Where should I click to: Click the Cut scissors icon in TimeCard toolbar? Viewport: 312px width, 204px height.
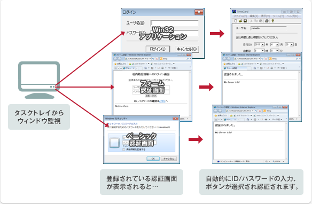251,21
